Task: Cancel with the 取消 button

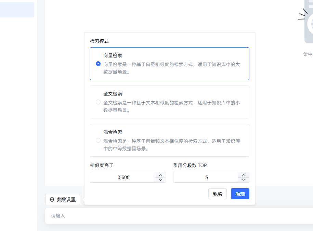Action: (217, 194)
